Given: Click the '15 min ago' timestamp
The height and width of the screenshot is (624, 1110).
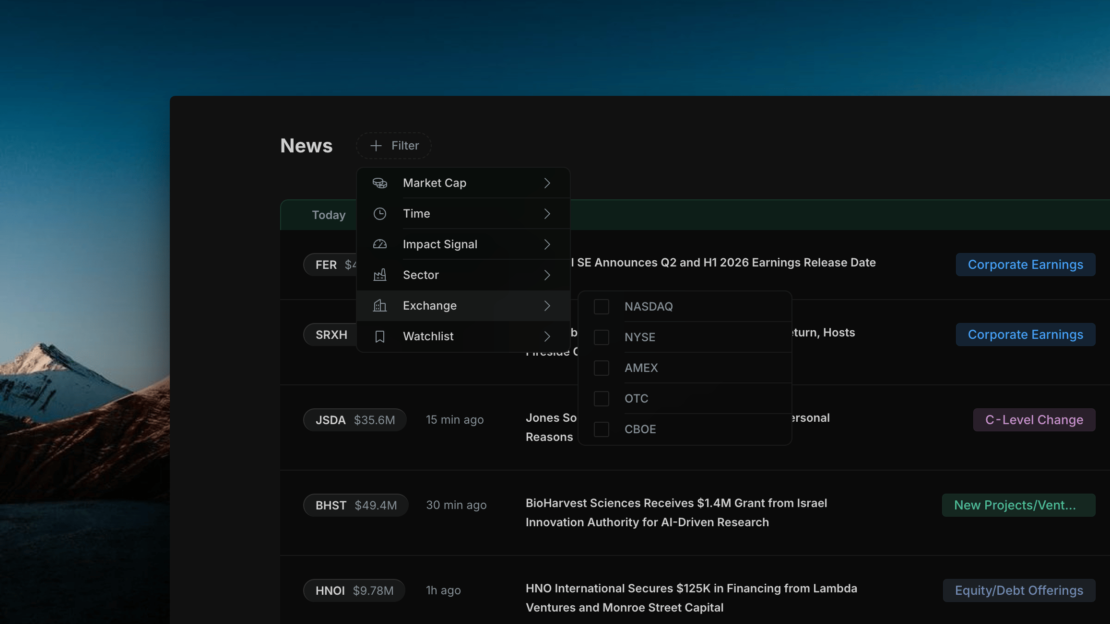Looking at the screenshot, I should coord(455,420).
